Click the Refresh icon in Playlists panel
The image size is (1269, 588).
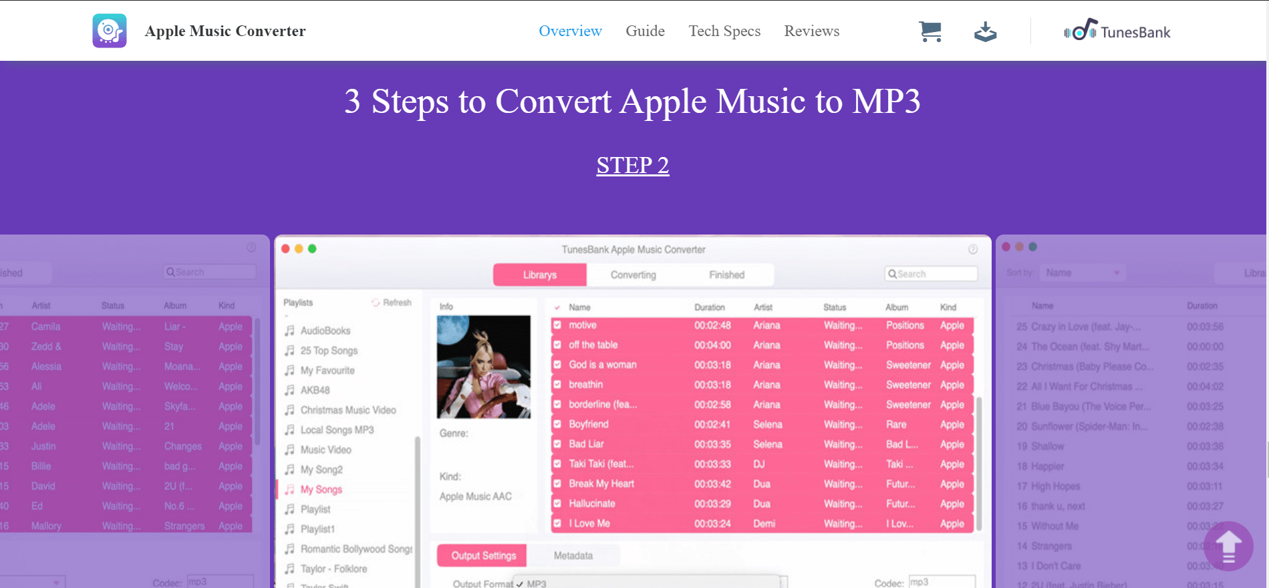[376, 303]
